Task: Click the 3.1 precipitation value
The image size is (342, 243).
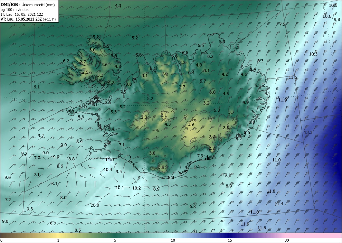Action: coord(145,76)
